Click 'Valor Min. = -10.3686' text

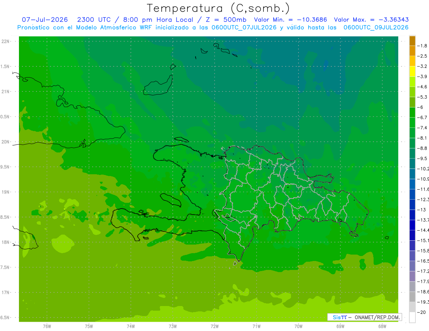tap(290, 20)
